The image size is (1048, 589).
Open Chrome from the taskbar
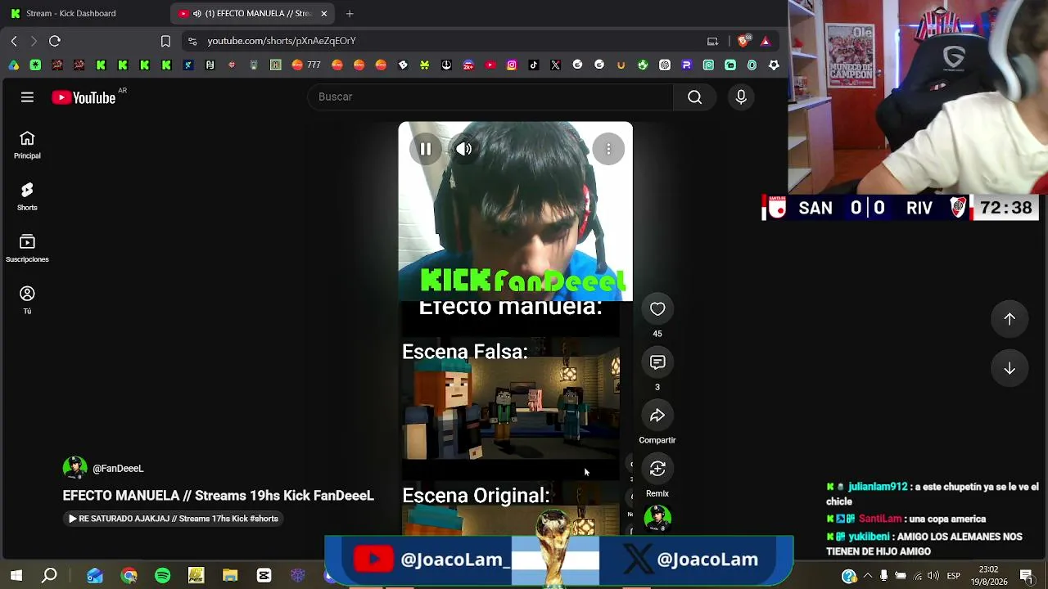tap(129, 576)
